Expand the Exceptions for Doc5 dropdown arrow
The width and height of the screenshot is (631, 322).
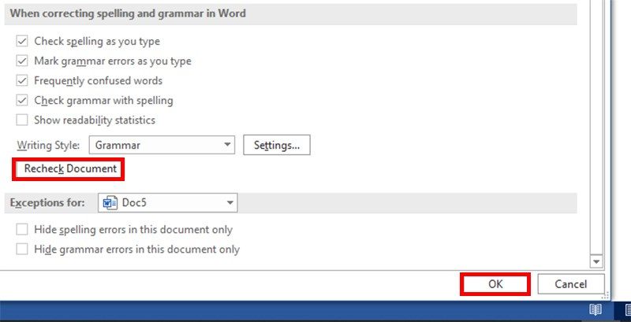pyautogui.click(x=230, y=203)
